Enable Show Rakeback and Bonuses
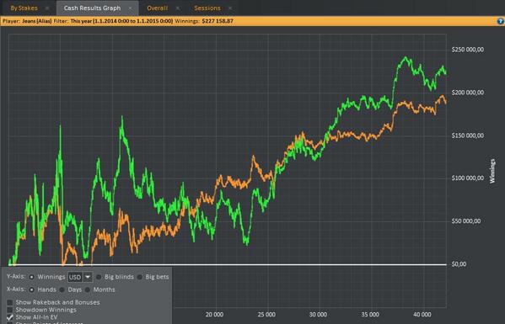 click(10, 302)
